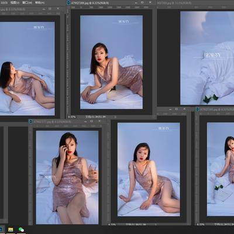
Task: Minimize the A79Q7277.jpg document window
Action: pos(85,121)
